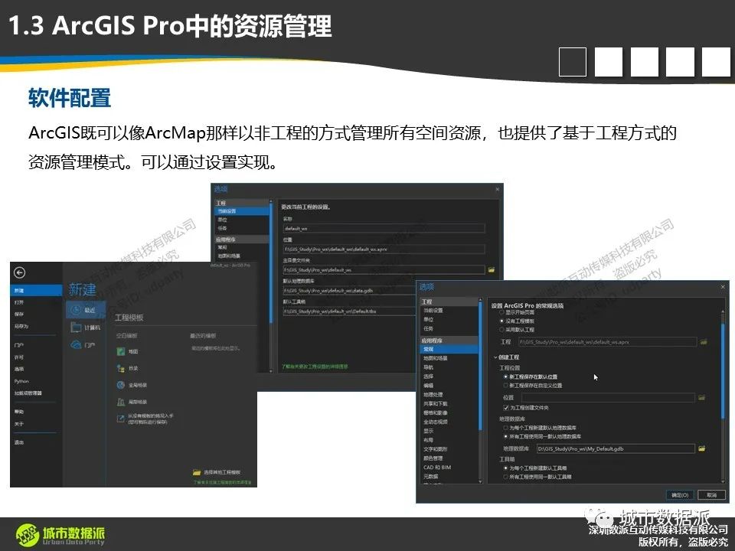Close the front 选项 dialog with X
735x551 pixels.
point(722,287)
